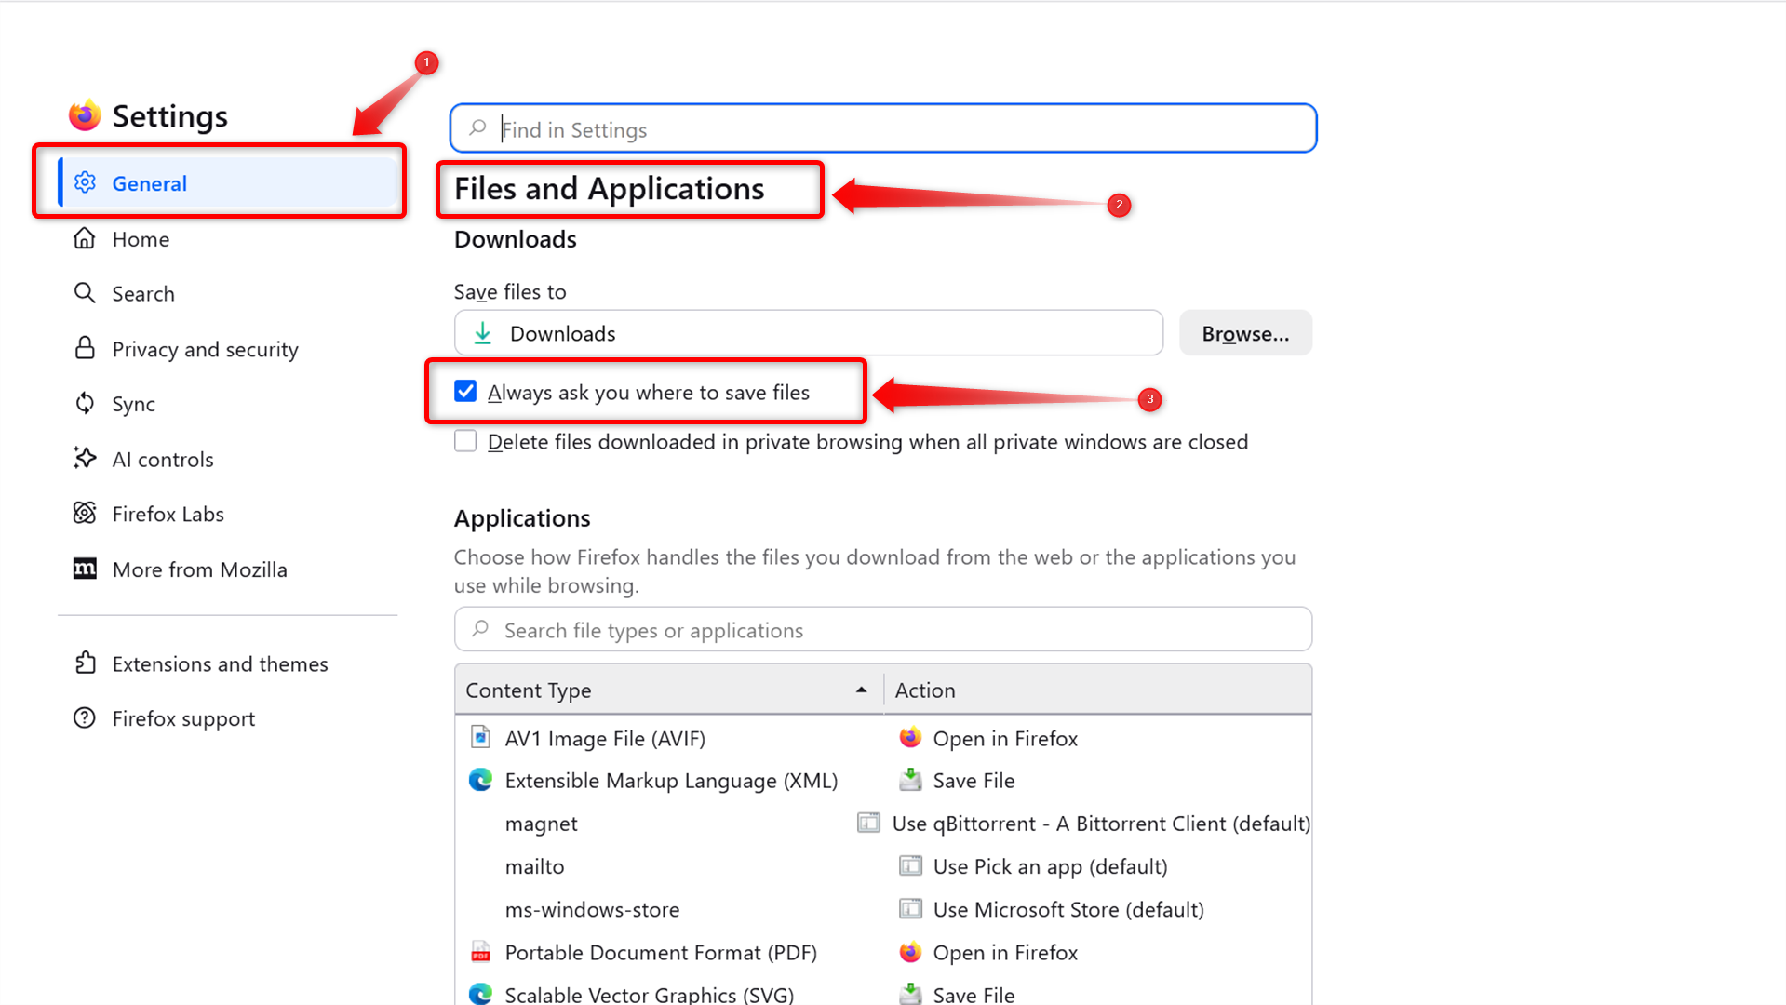
Task: Click the Firefox Labs icon
Action: (85, 513)
